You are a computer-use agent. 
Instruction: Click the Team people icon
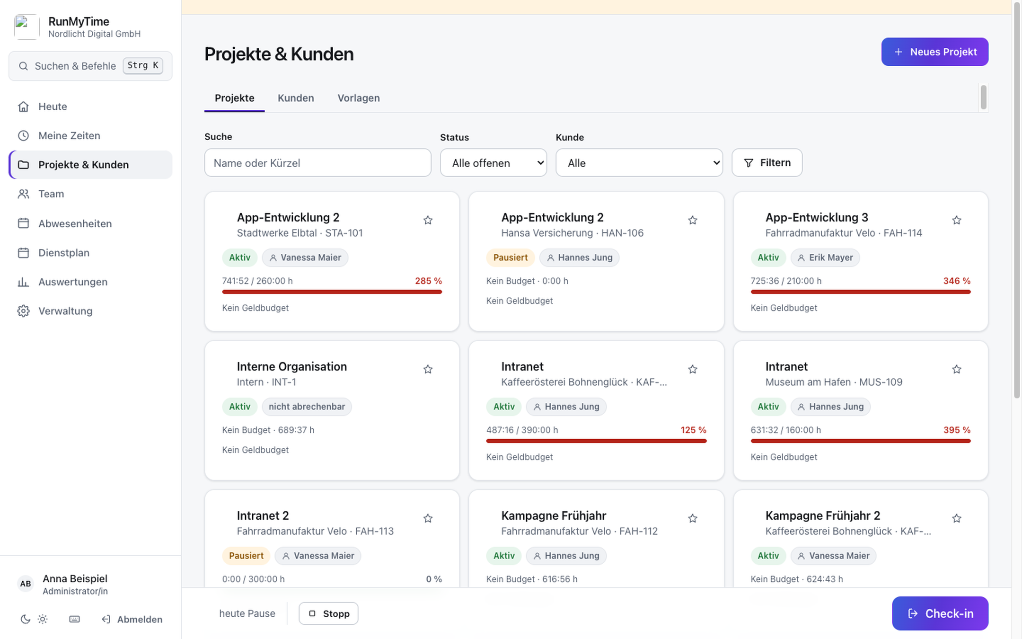tap(23, 194)
